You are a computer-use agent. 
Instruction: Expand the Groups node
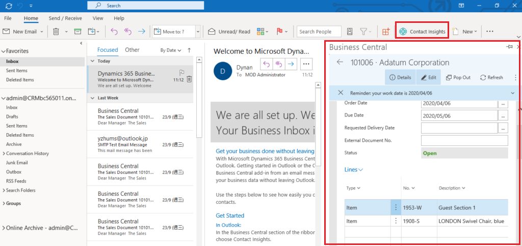click(x=4, y=203)
